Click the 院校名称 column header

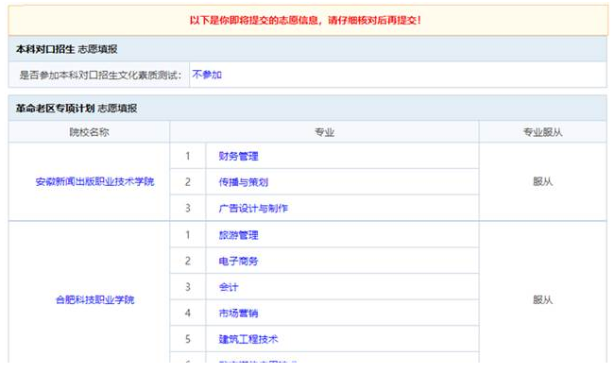point(89,132)
